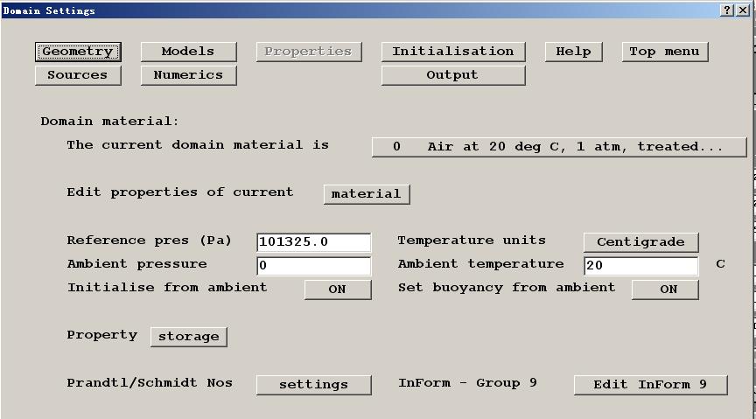Click the Ambient temperature input field
The image size is (756, 419).
tap(640, 265)
